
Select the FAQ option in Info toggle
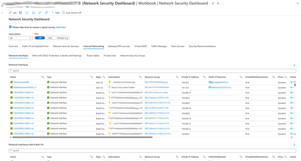[x=50, y=38]
